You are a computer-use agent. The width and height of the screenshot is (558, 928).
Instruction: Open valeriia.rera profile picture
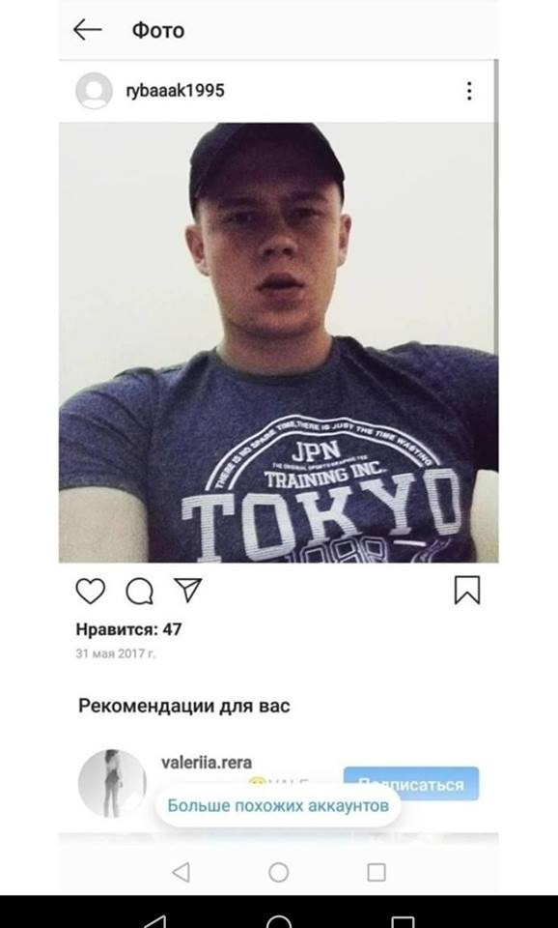112,784
